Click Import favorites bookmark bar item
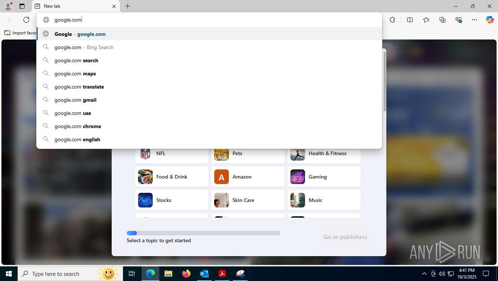The height and width of the screenshot is (281, 498). click(x=21, y=33)
